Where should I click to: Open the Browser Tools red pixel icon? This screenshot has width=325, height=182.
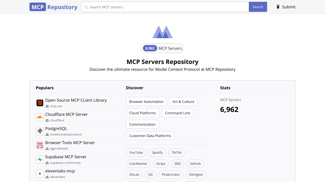pos(40,145)
